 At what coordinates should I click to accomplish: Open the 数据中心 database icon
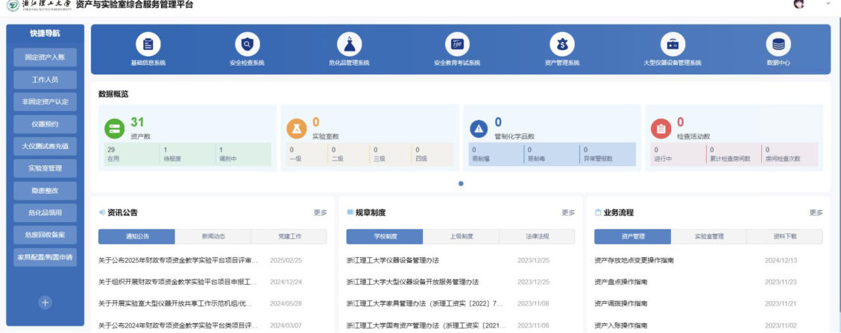pyautogui.click(x=778, y=45)
